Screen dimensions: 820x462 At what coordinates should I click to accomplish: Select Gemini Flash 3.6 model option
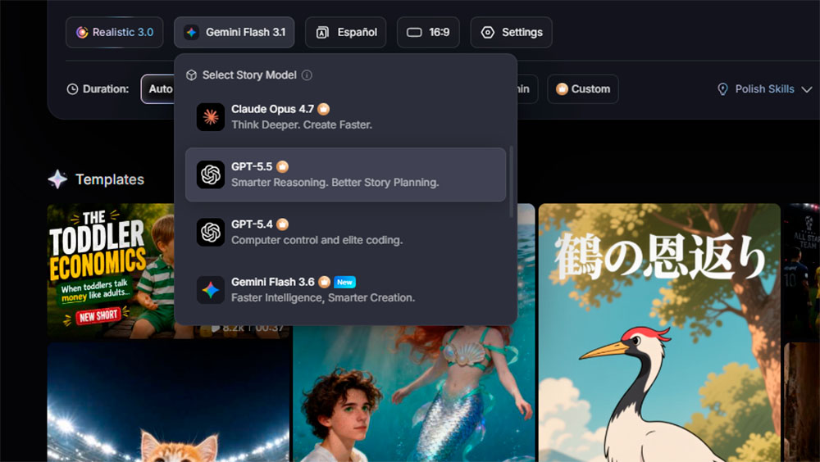tap(346, 289)
